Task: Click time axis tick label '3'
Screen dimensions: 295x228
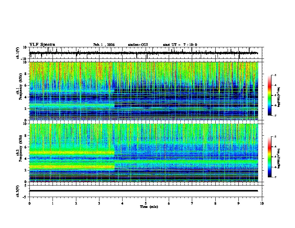Action: 99,203
